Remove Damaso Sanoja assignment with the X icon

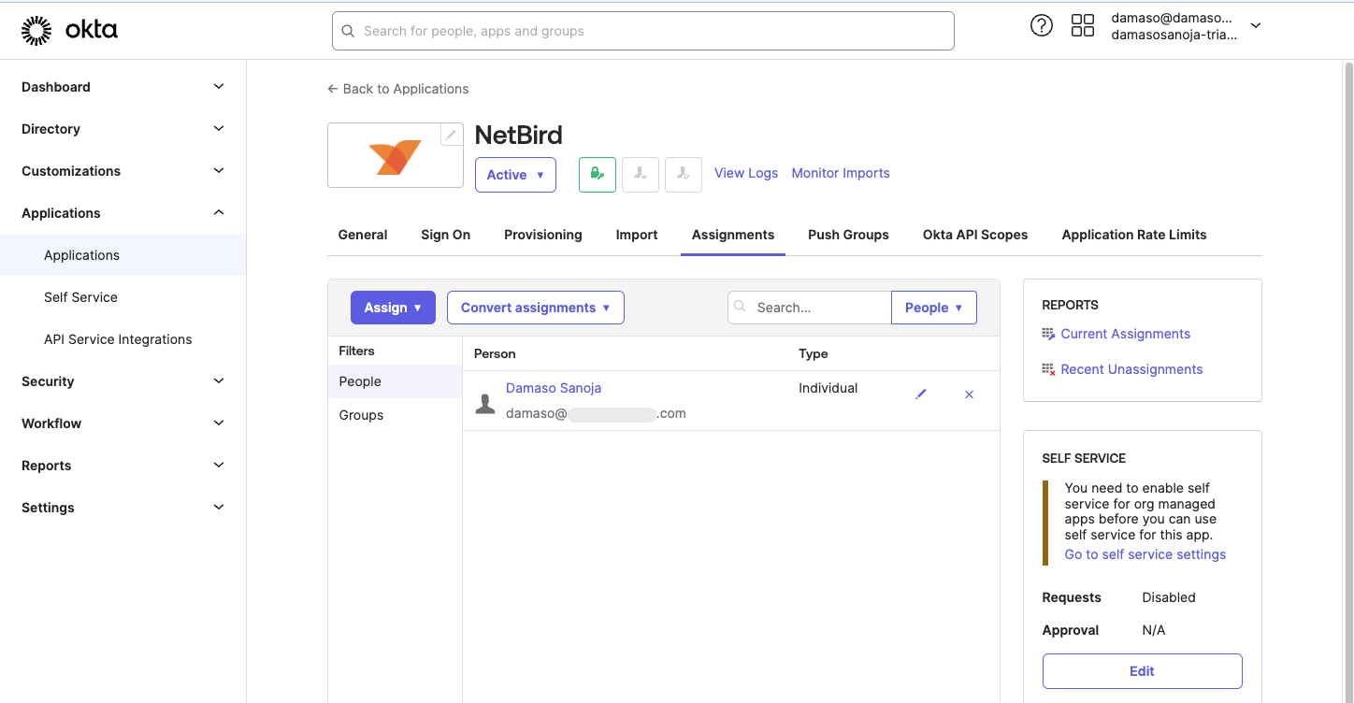click(969, 394)
